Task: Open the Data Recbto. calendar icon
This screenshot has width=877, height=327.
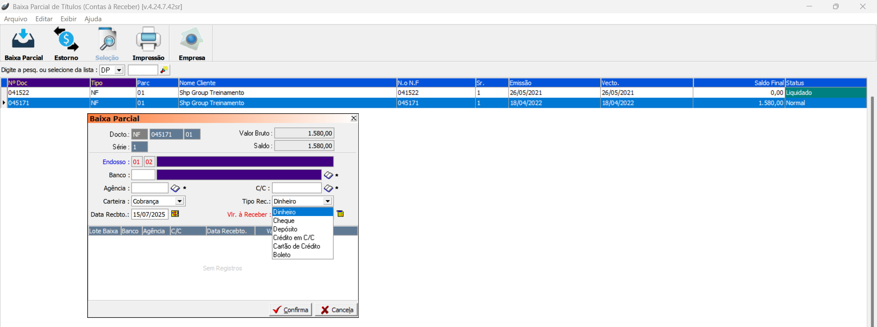Action: (175, 214)
